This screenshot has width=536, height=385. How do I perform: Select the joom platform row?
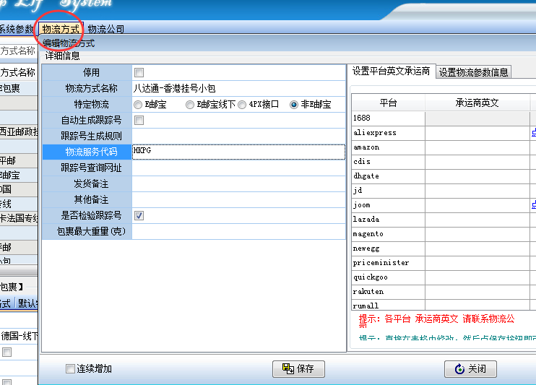pyautogui.click(x=389, y=205)
